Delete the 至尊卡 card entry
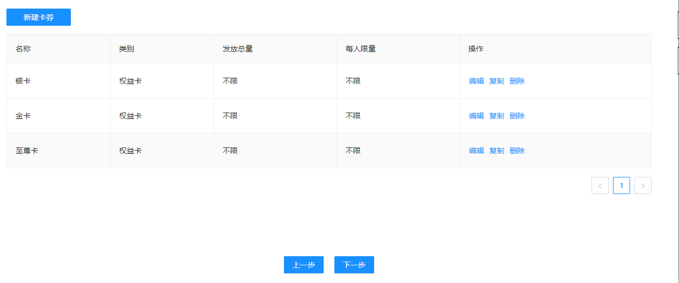679x283 pixels. [x=517, y=151]
